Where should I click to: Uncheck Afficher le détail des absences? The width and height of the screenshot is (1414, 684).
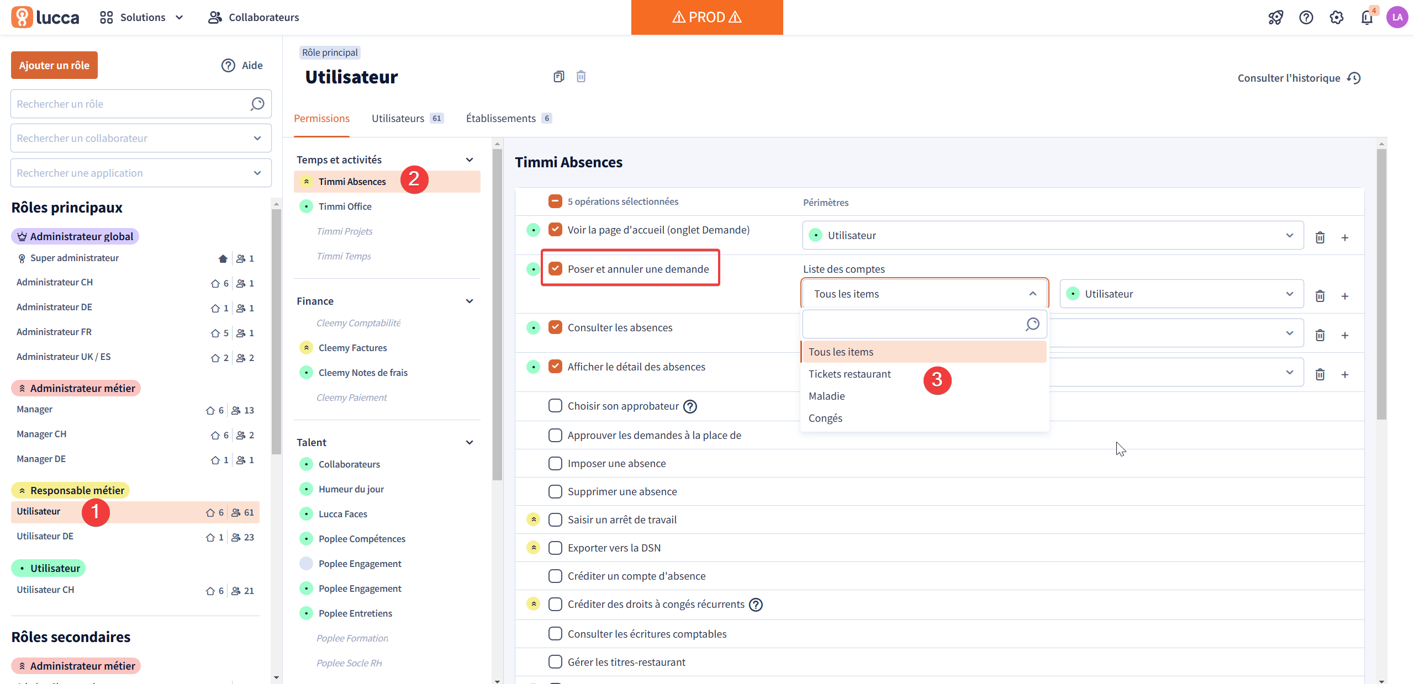(x=555, y=367)
